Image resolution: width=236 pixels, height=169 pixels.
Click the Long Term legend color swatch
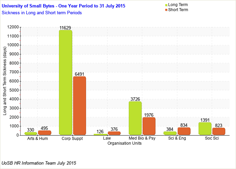click(x=166, y=5)
